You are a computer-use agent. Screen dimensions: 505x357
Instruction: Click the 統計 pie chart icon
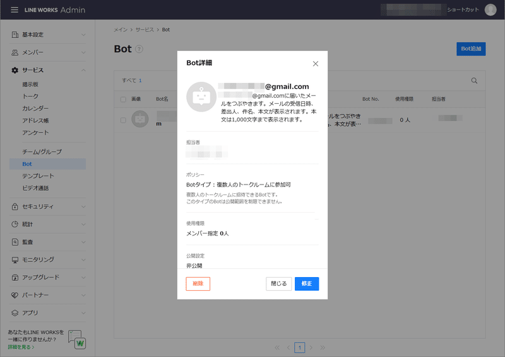tap(15, 224)
